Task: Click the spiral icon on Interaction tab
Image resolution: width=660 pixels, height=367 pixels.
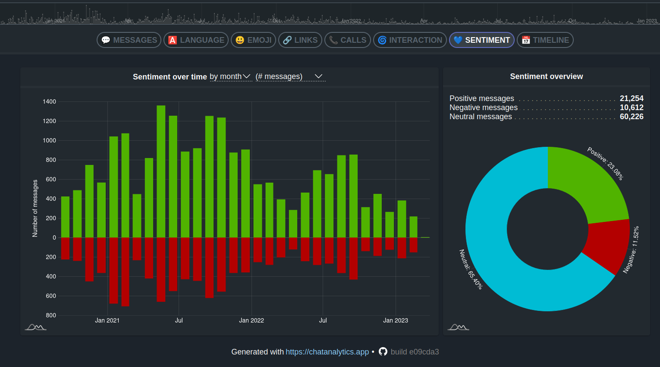Action: (x=382, y=40)
